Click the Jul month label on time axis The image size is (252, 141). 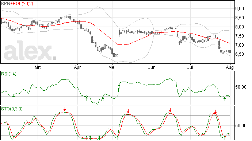click(x=190, y=67)
